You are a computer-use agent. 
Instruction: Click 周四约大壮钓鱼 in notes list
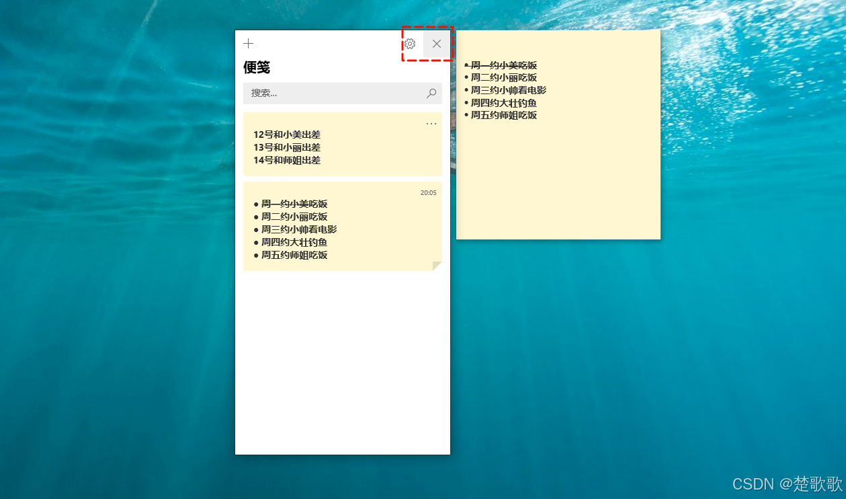click(294, 242)
